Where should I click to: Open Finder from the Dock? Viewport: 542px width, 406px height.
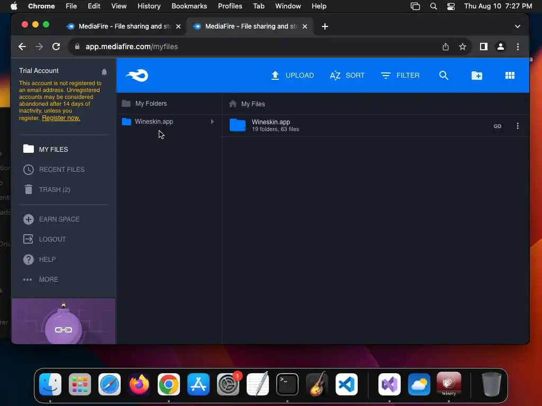tap(50, 384)
